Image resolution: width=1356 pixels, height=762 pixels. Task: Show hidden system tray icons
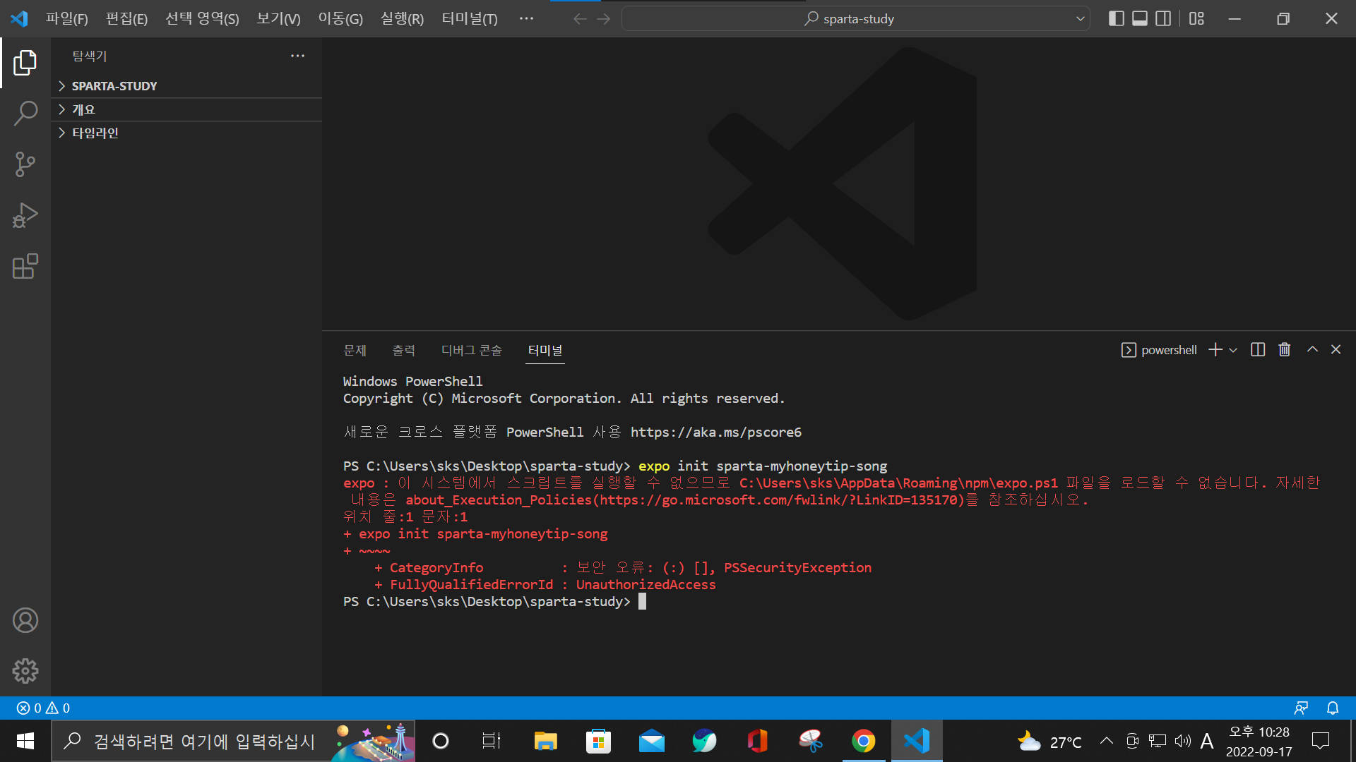coord(1107,741)
